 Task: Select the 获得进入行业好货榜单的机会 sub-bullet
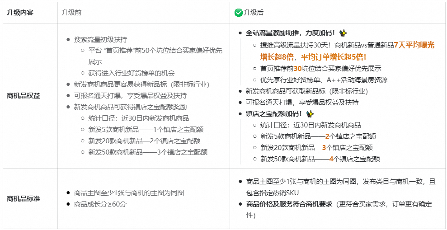click(132, 73)
